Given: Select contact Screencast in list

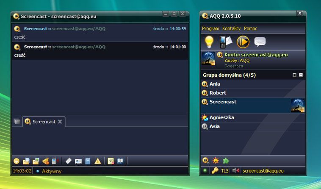Looking at the screenshot, I should pyautogui.click(x=253, y=106).
